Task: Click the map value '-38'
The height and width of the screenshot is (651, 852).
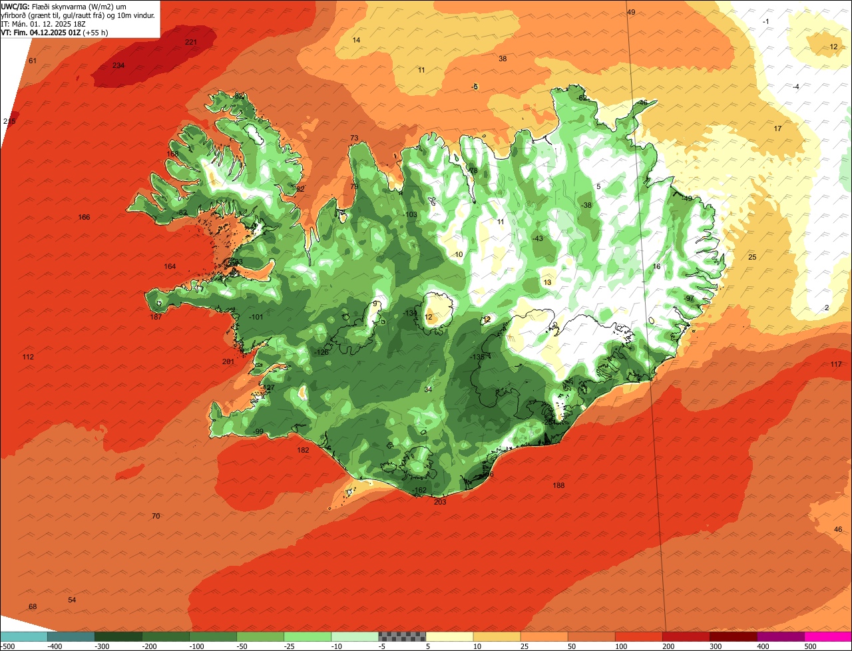Action: click(x=586, y=205)
